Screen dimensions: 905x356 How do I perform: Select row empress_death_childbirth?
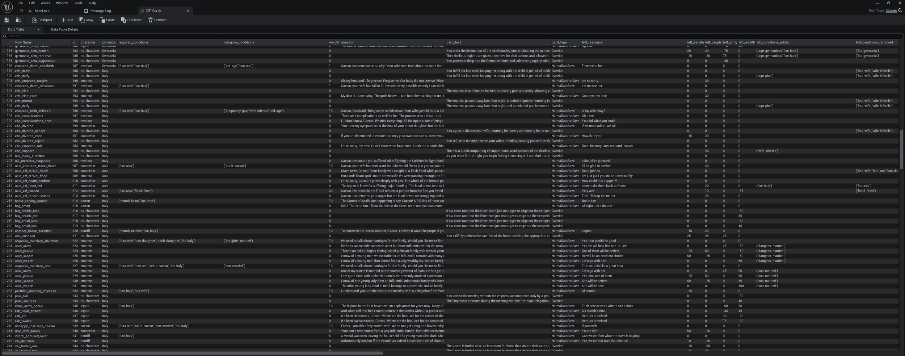pos(451,66)
